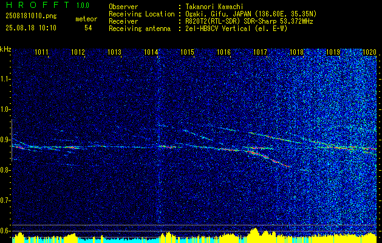The image size is (382, 243).
Task: Click the 1014 time marker
Action: pyautogui.click(x=151, y=52)
